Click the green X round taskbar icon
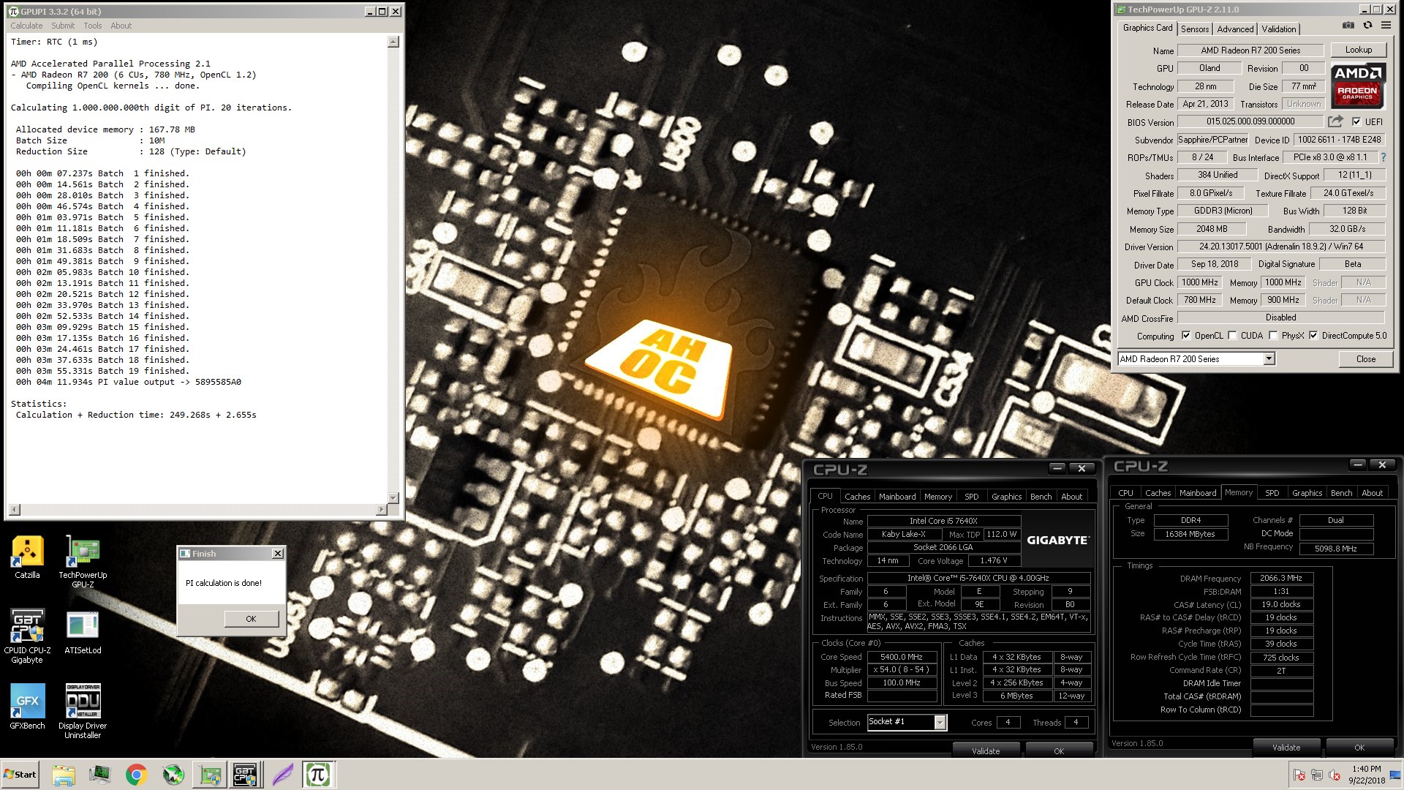The height and width of the screenshot is (790, 1404). (173, 775)
